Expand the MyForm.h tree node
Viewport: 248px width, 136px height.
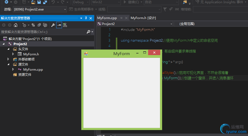point(13,54)
